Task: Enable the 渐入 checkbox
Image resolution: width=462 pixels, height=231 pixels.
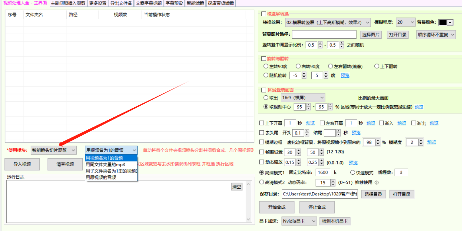Action: [x=381, y=123]
